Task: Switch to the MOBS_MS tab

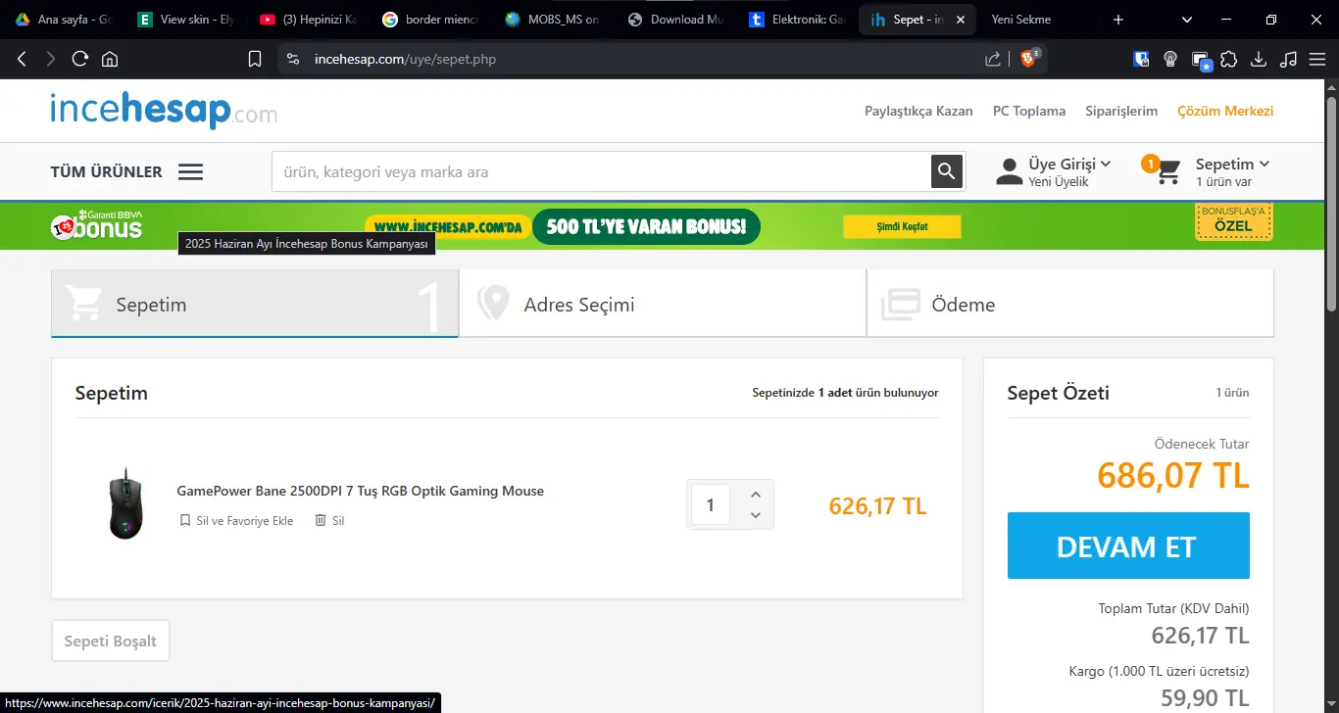Action: [x=554, y=20]
